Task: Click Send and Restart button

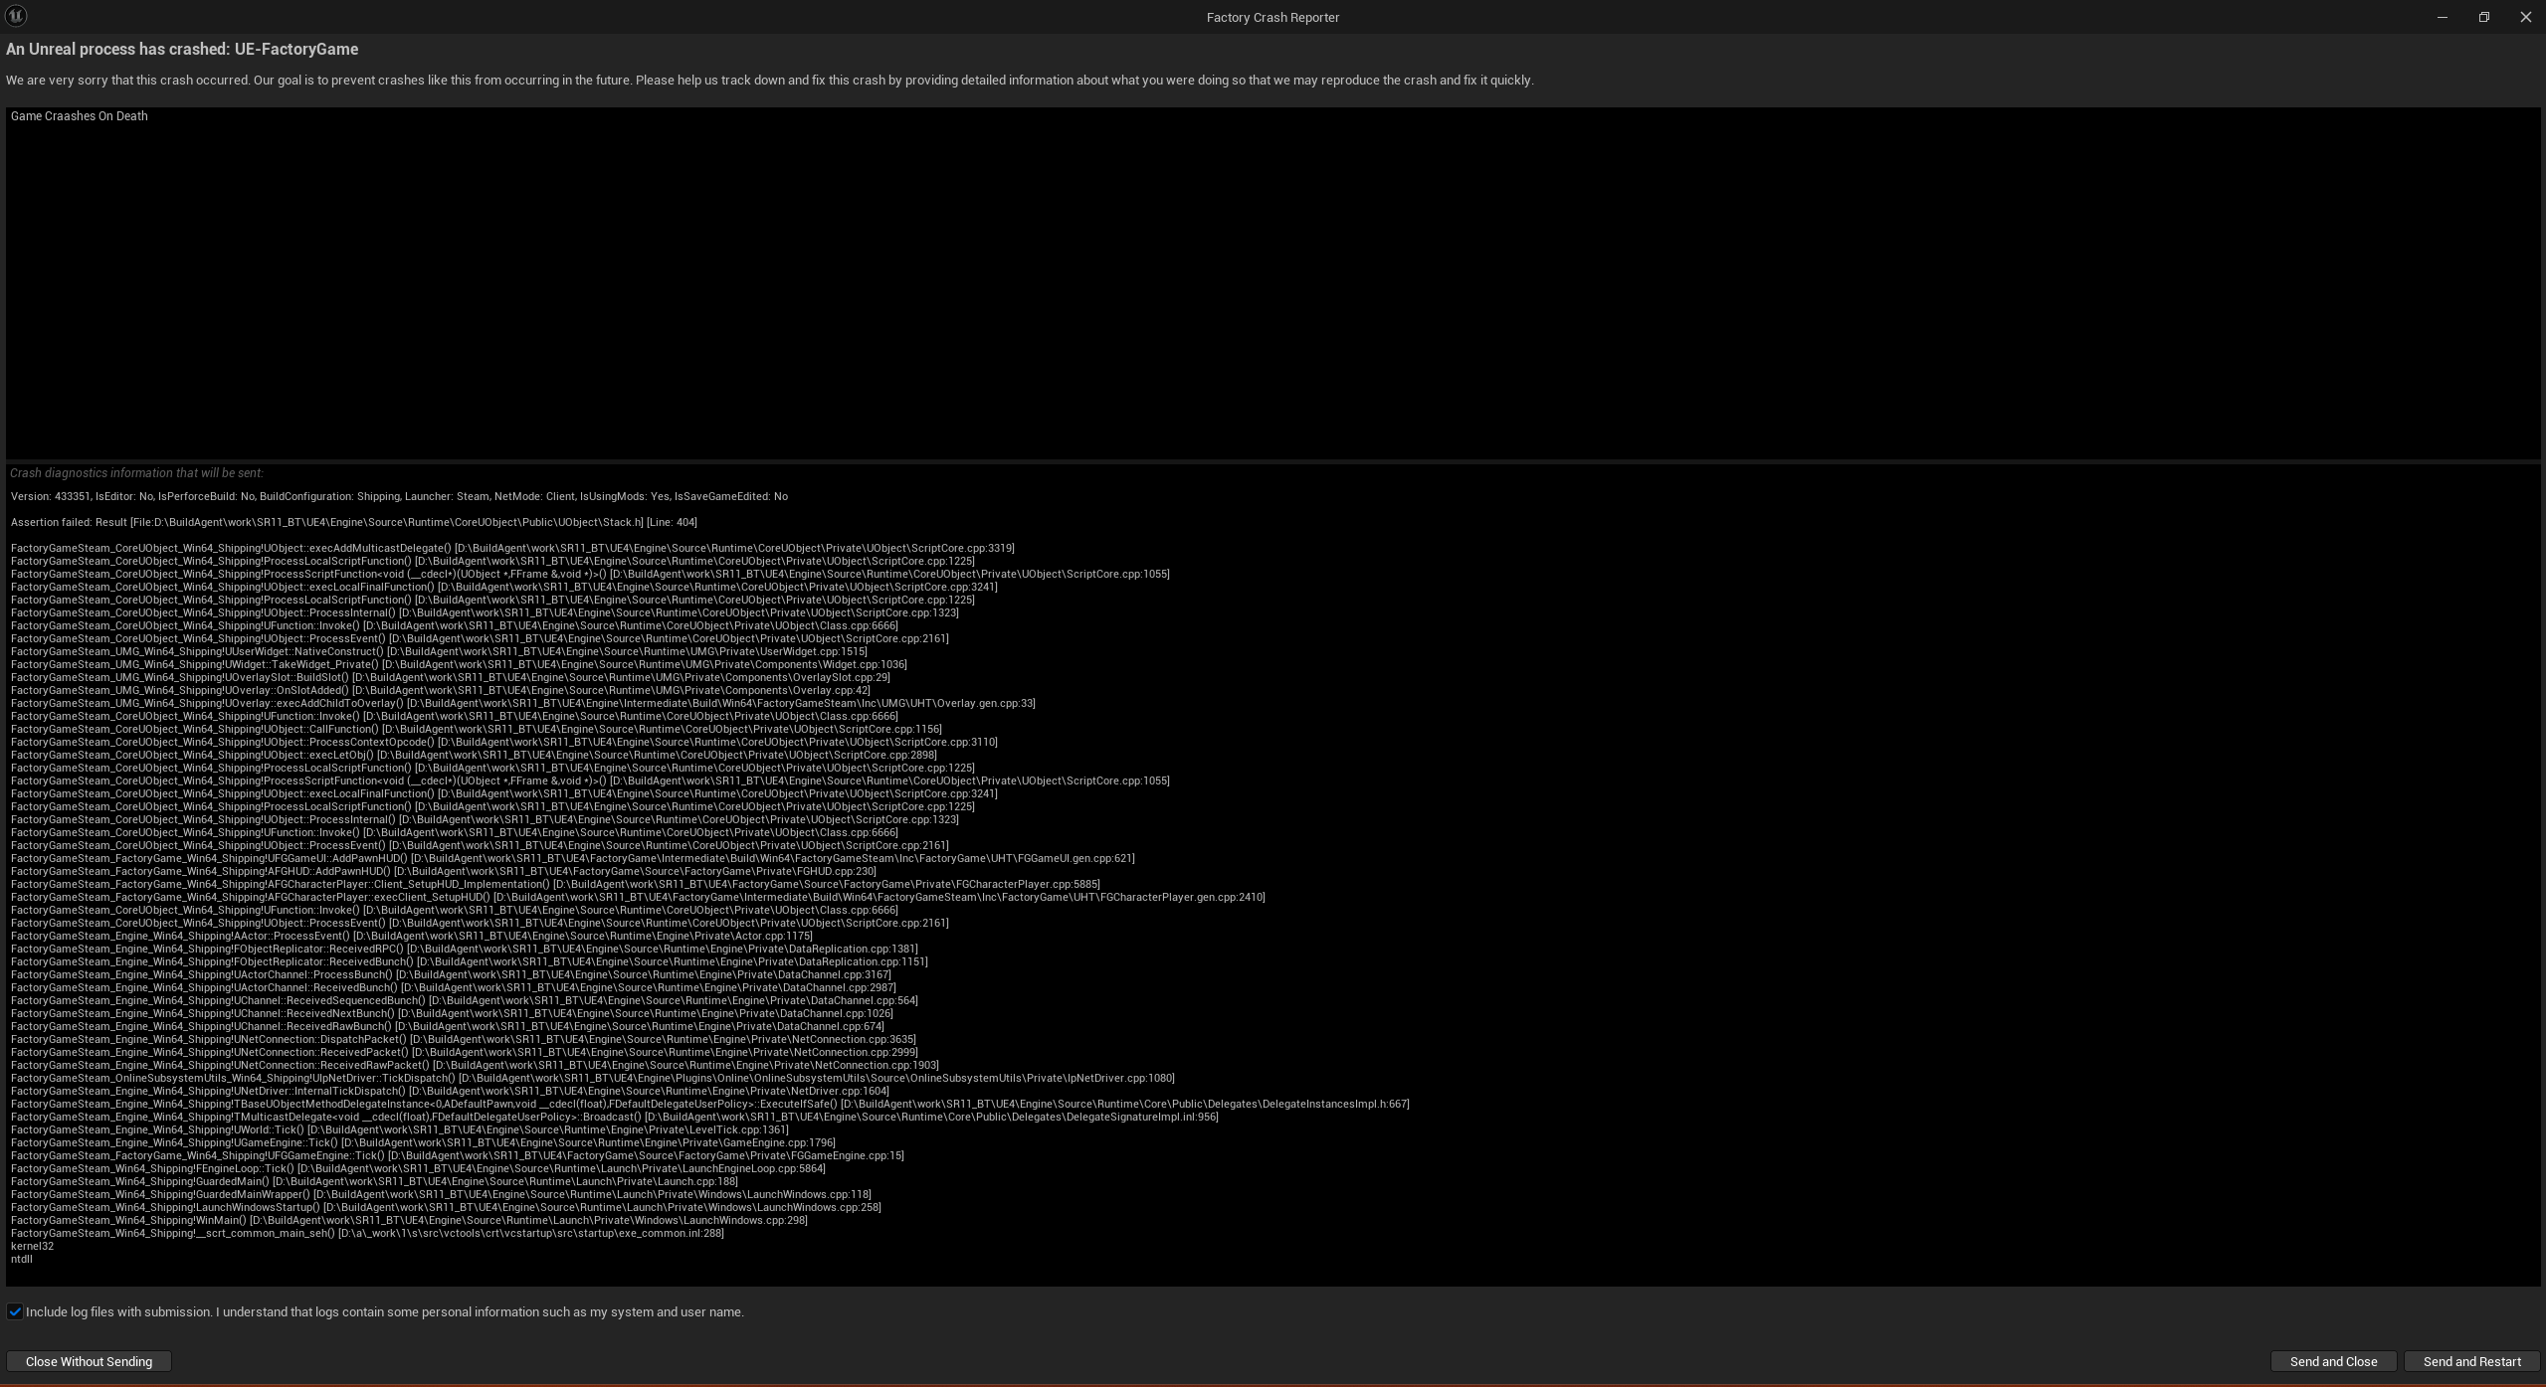Action: coord(2471,1361)
